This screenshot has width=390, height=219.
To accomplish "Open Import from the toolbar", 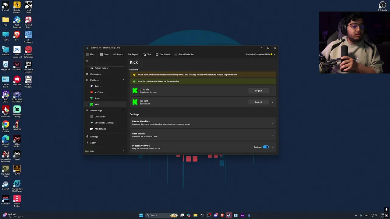I will click(x=118, y=54).
